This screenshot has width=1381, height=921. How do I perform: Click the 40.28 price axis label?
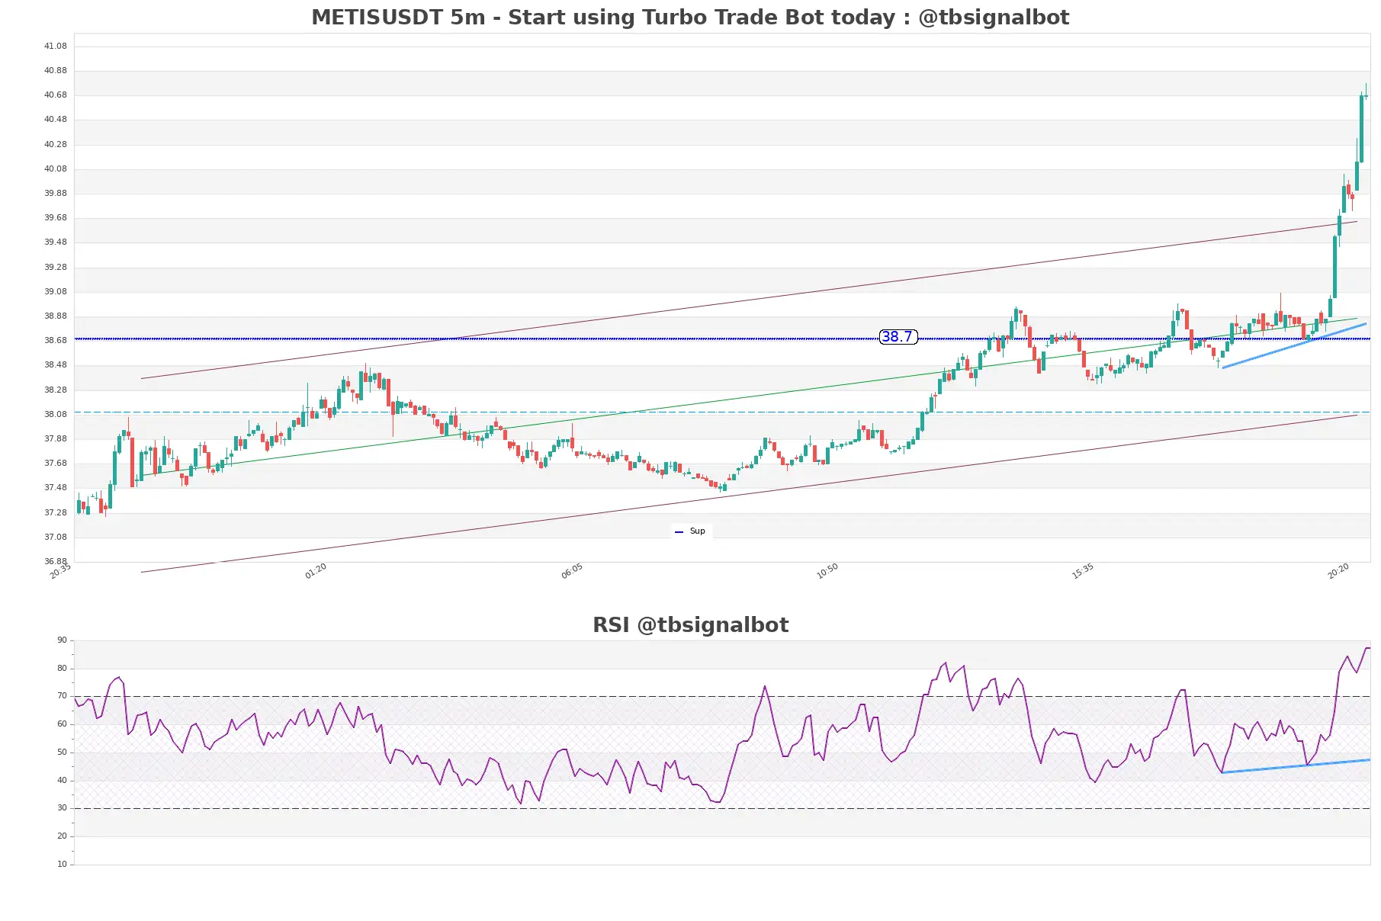click(x=55, y=145)
